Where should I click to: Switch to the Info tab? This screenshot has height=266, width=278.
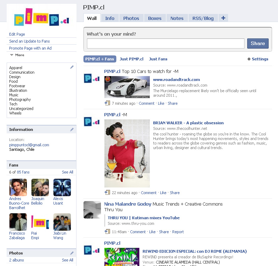click(110, 18)
